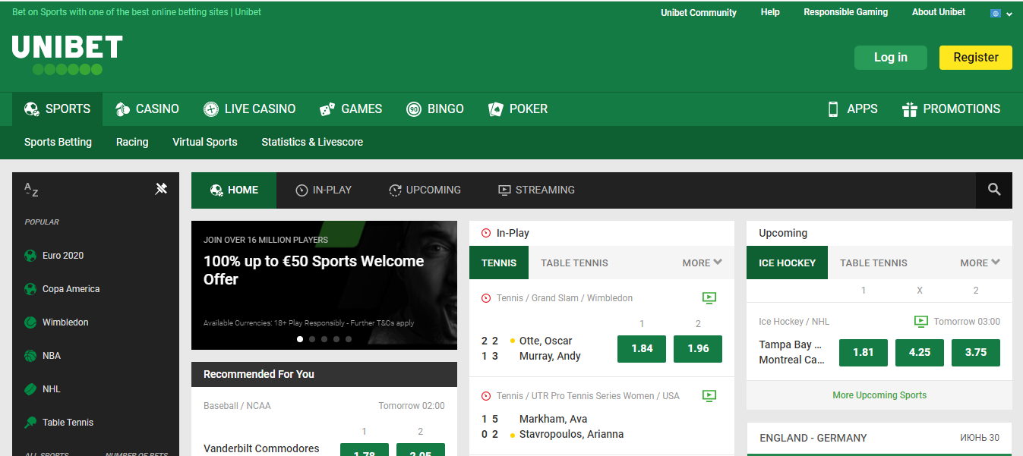The height and width of the screenshot is (456, 1023).
Task: Select the third carousel dot
Action: point(324,339)
